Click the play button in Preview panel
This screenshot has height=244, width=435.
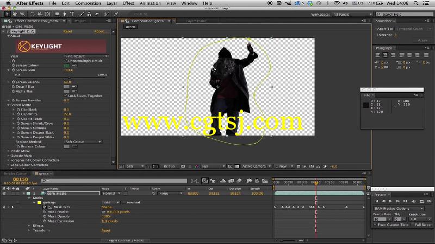tap(390, 201)
